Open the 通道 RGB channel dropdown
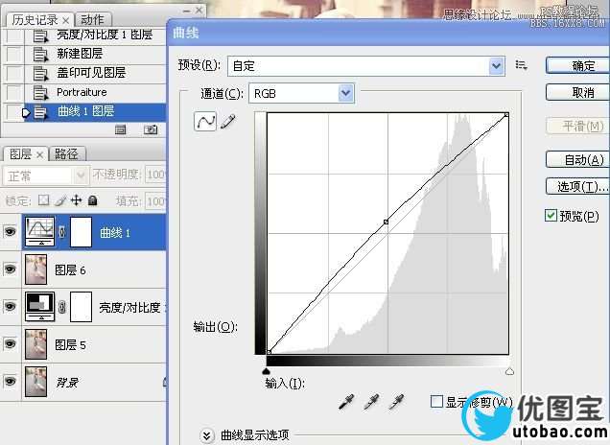 346,93
